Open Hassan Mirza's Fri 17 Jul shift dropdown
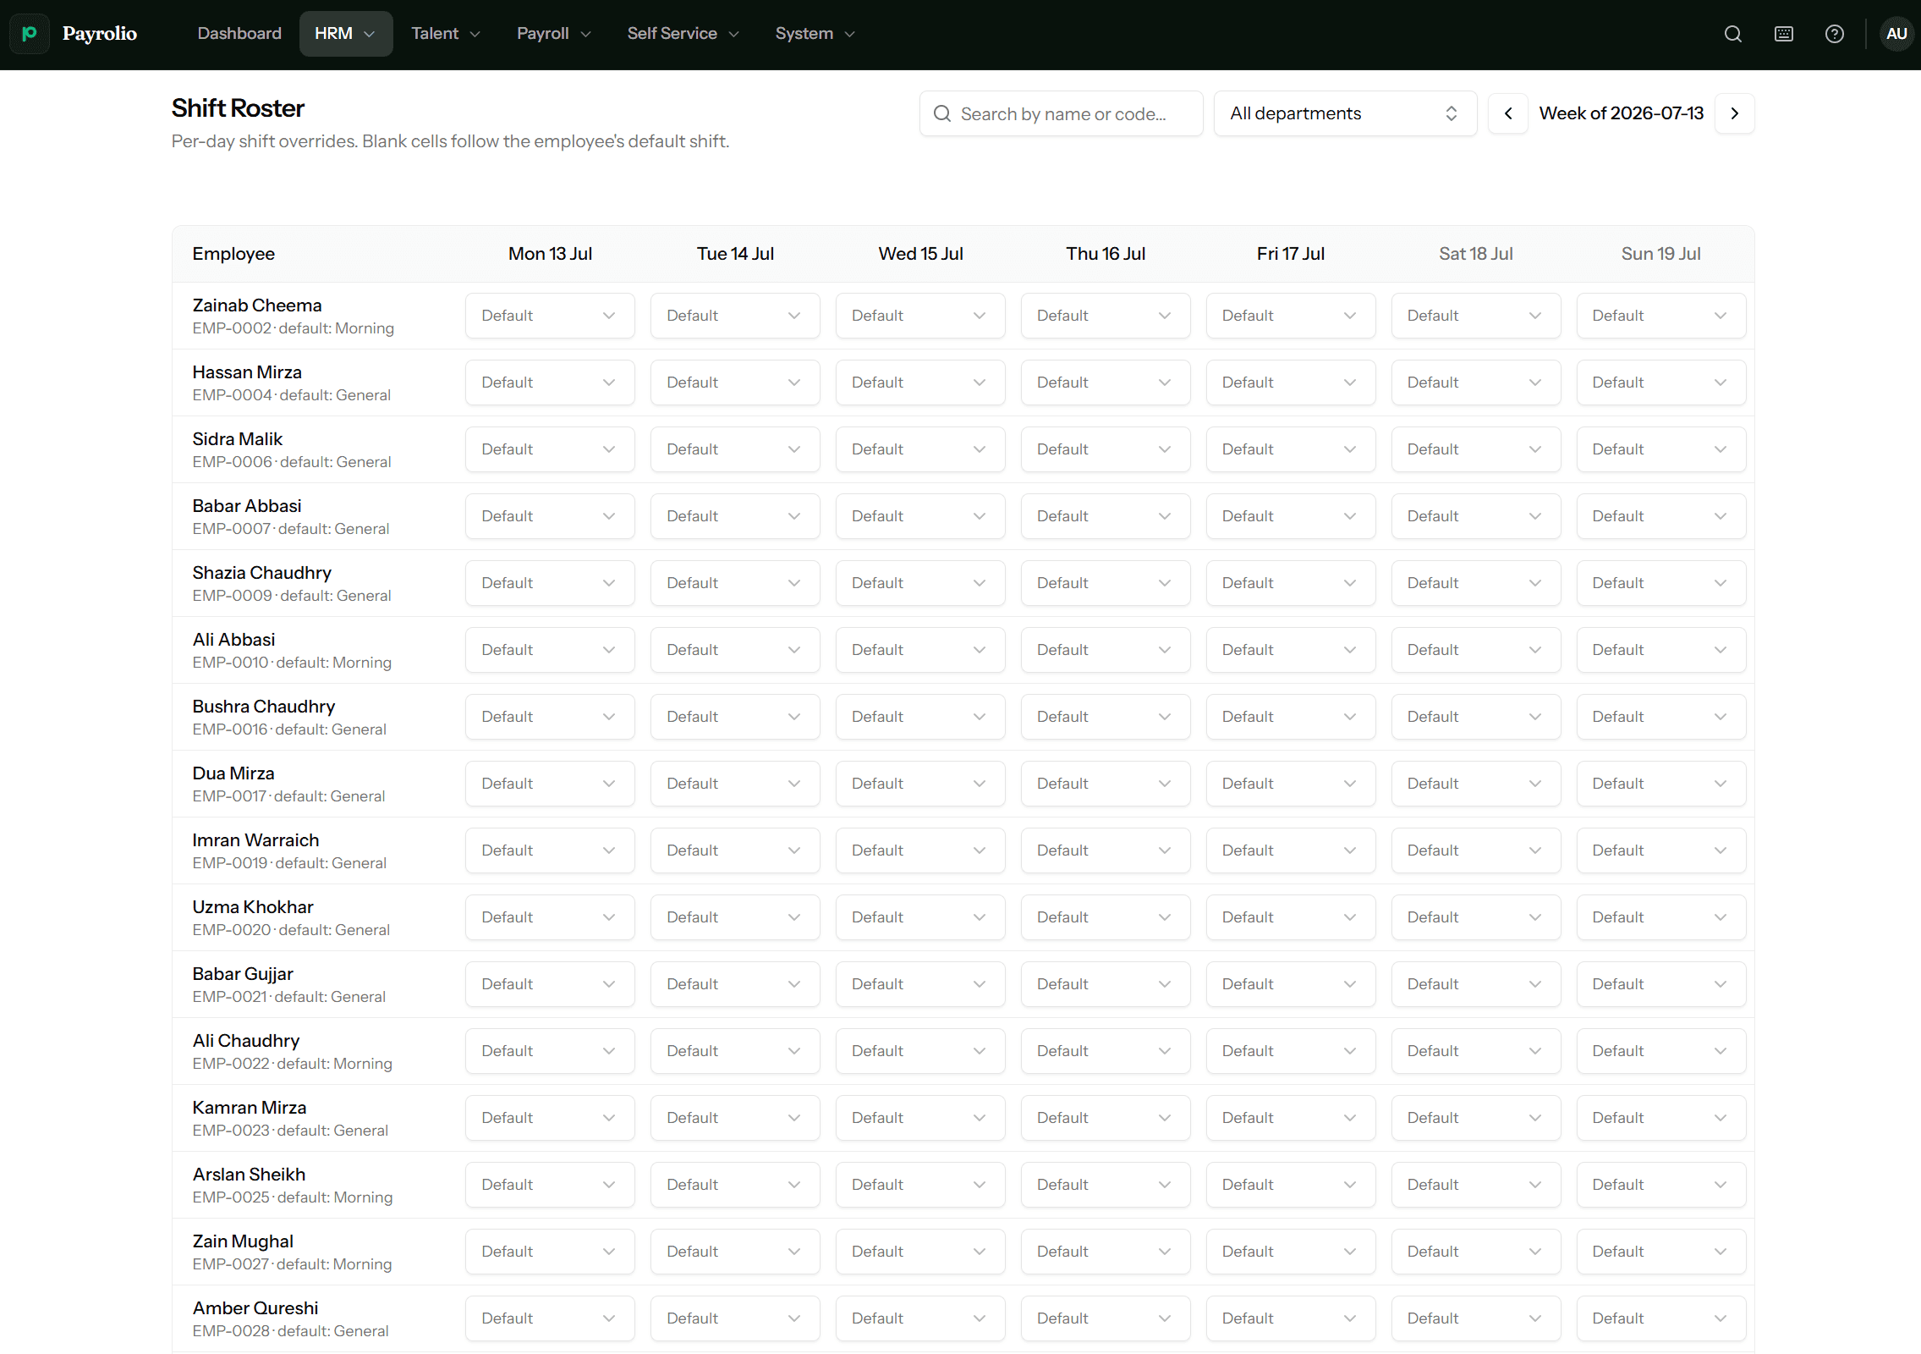The image size is (1921, 1354). 1291,383
